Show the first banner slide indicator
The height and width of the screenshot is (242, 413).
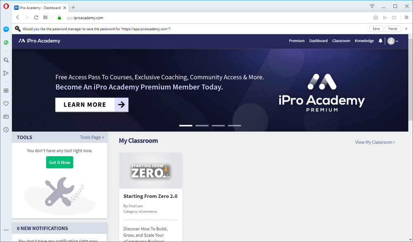186,126
